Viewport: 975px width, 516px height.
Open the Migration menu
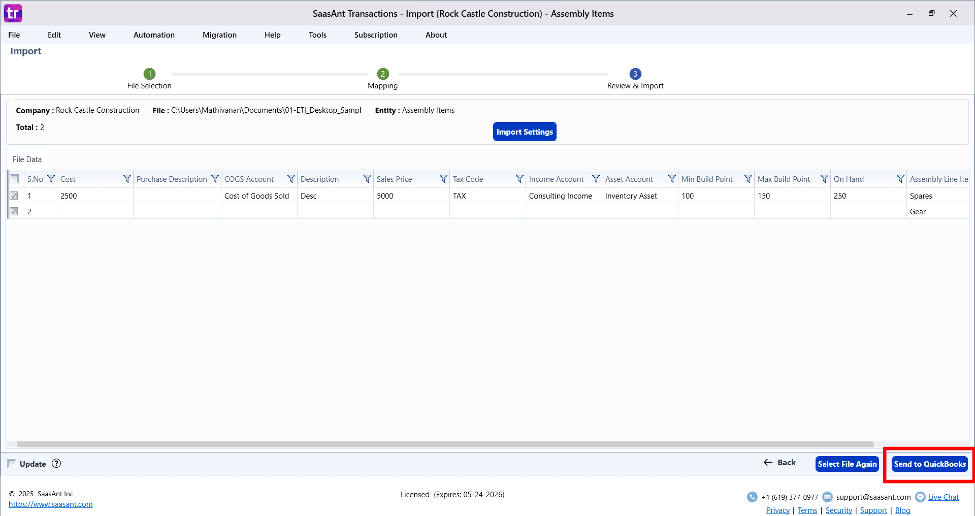(x=219, y=35)
